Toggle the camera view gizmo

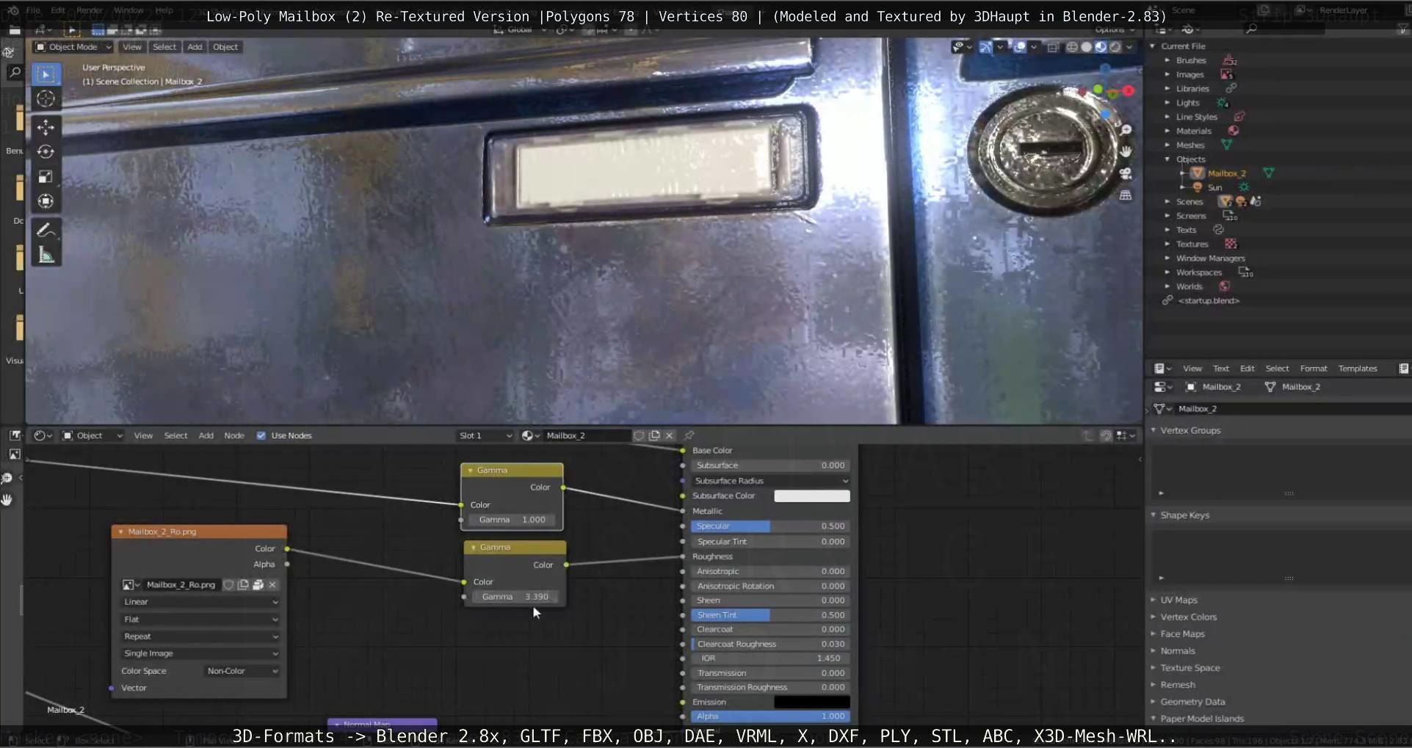pyautogui.click(x=1126, y=173)
